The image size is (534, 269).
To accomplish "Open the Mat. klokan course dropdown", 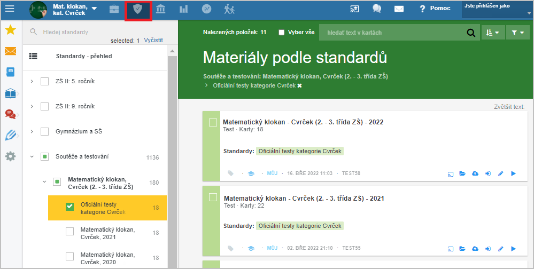I will (94, 9).
